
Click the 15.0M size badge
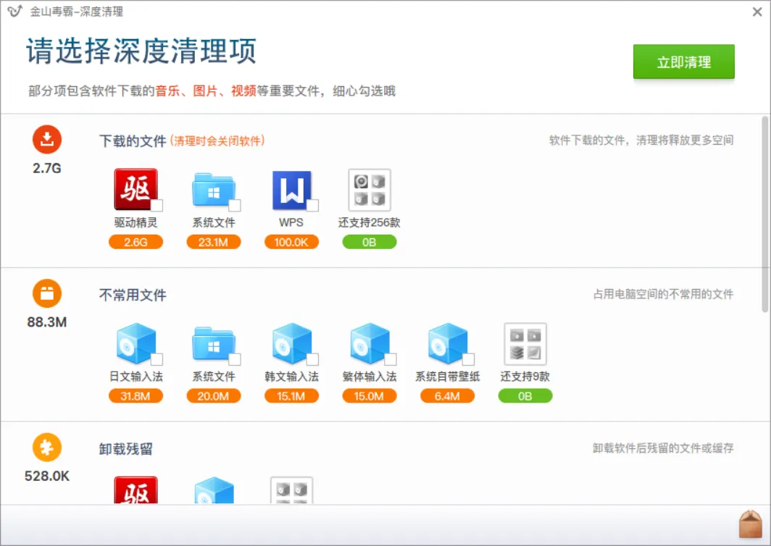[370, 395]
